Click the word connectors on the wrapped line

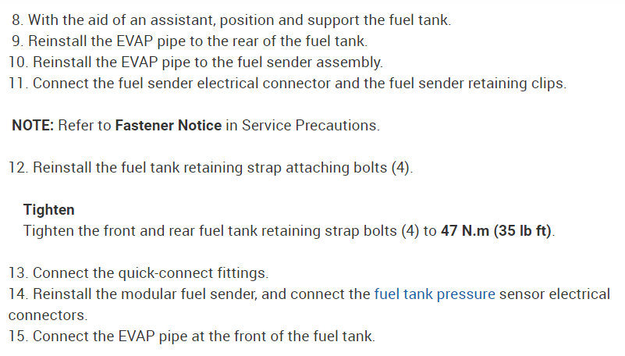pos(48,315)
